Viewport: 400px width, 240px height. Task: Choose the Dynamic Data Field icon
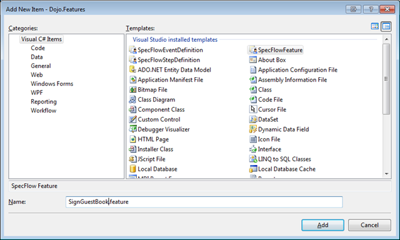click(253, 129)
